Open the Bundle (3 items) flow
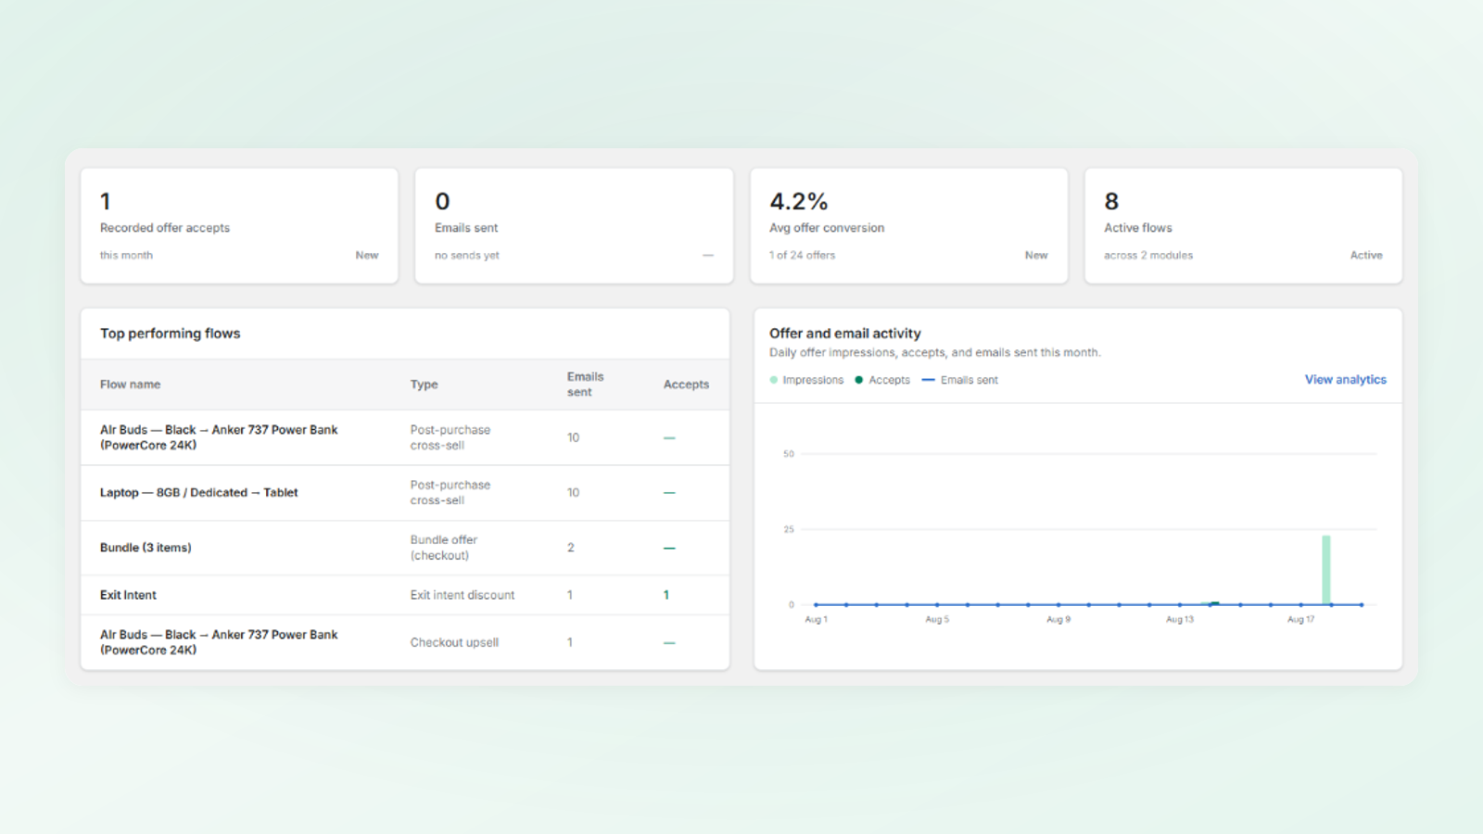Image resolution: width=1483 pixels, height=834 pixels. coord(146,548)
